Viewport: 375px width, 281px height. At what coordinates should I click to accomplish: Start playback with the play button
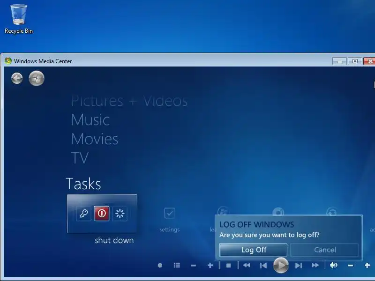[x=281, y=265]
